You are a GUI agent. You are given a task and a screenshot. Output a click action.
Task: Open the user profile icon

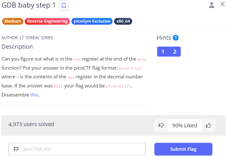[212, 5]
